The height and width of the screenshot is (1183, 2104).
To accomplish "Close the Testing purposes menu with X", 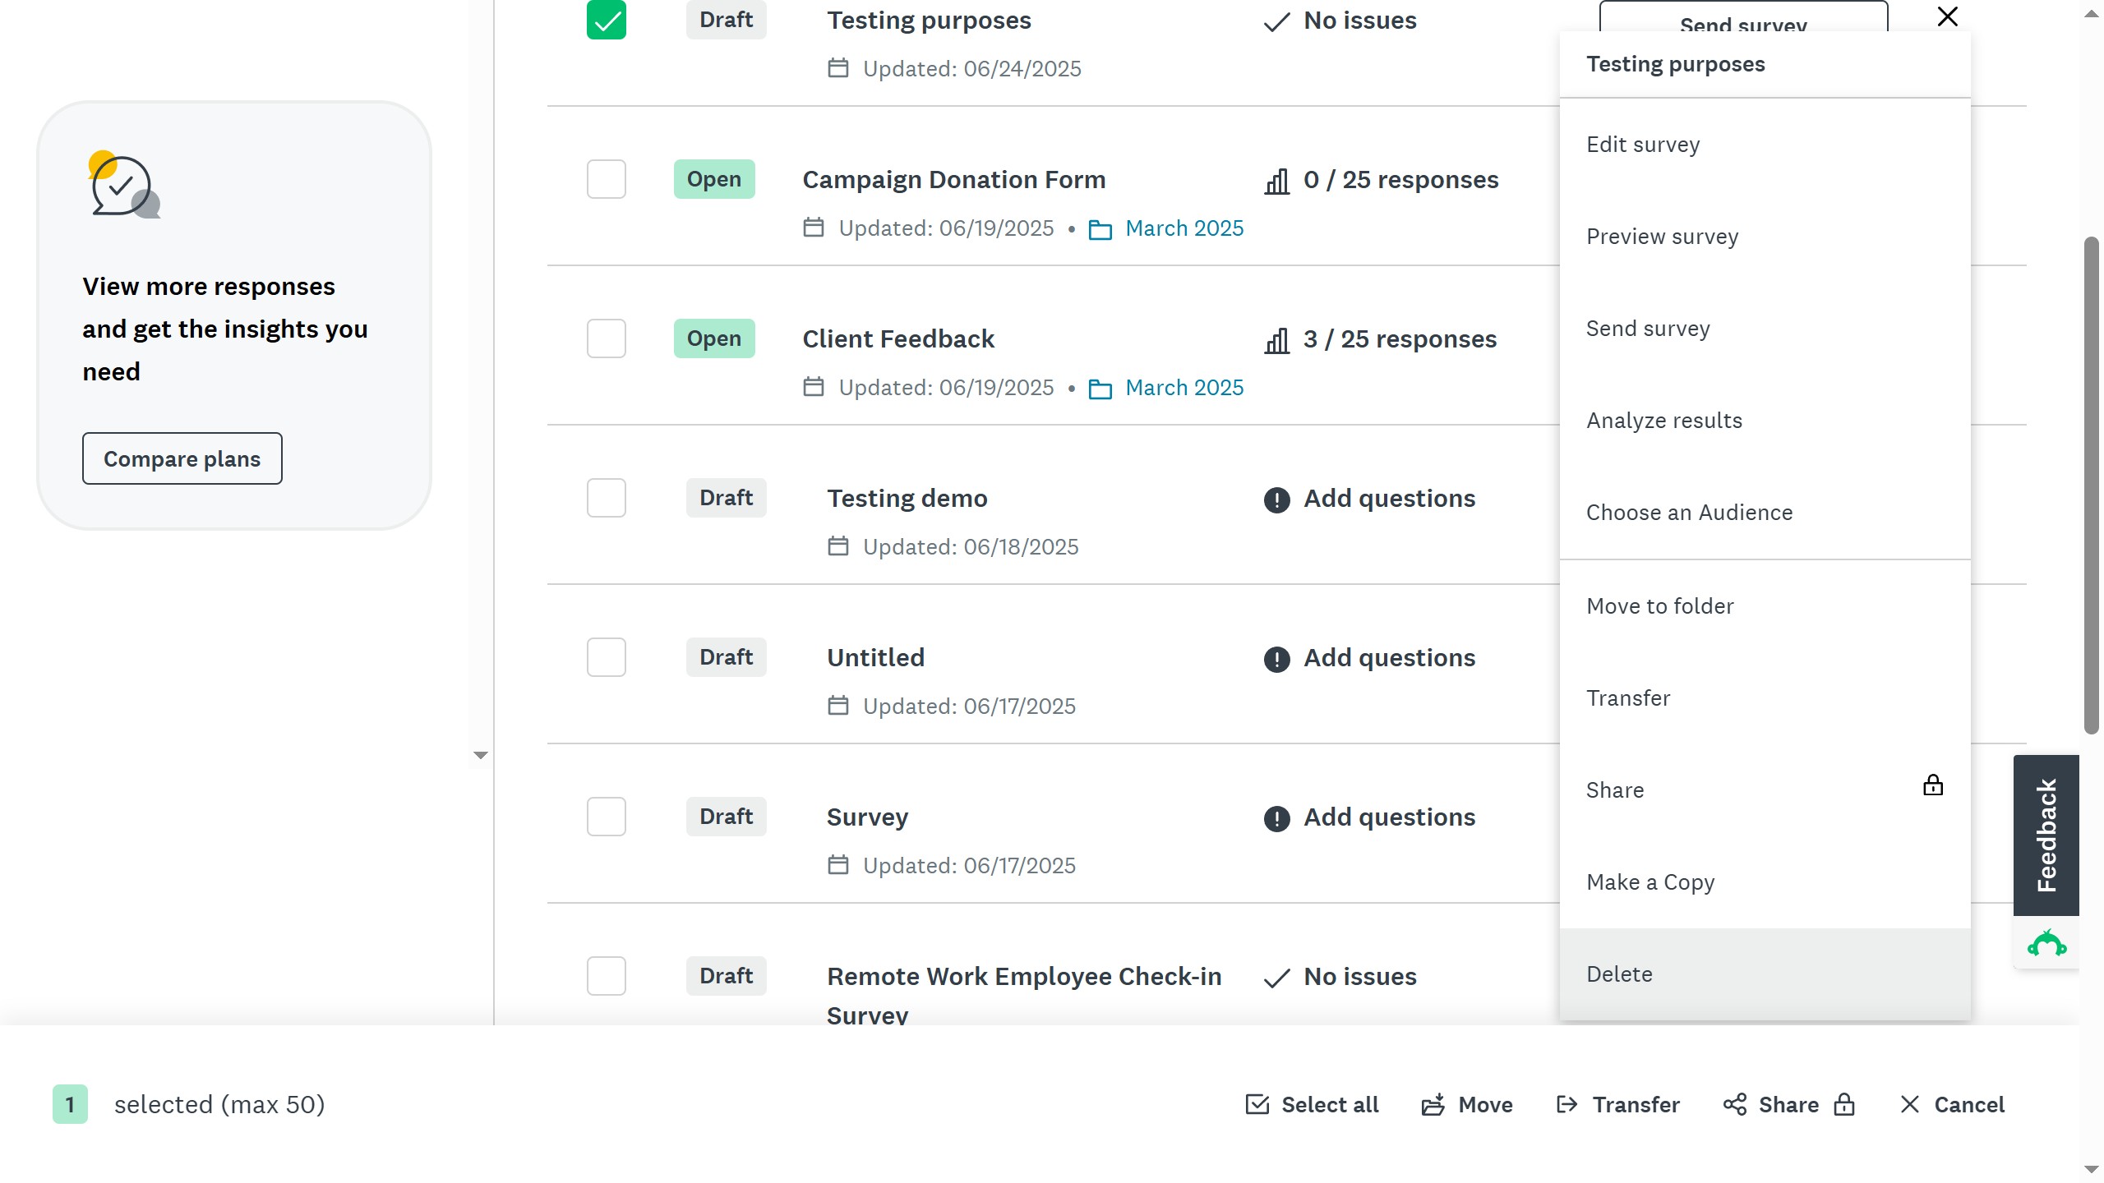I will (1947, 16).
